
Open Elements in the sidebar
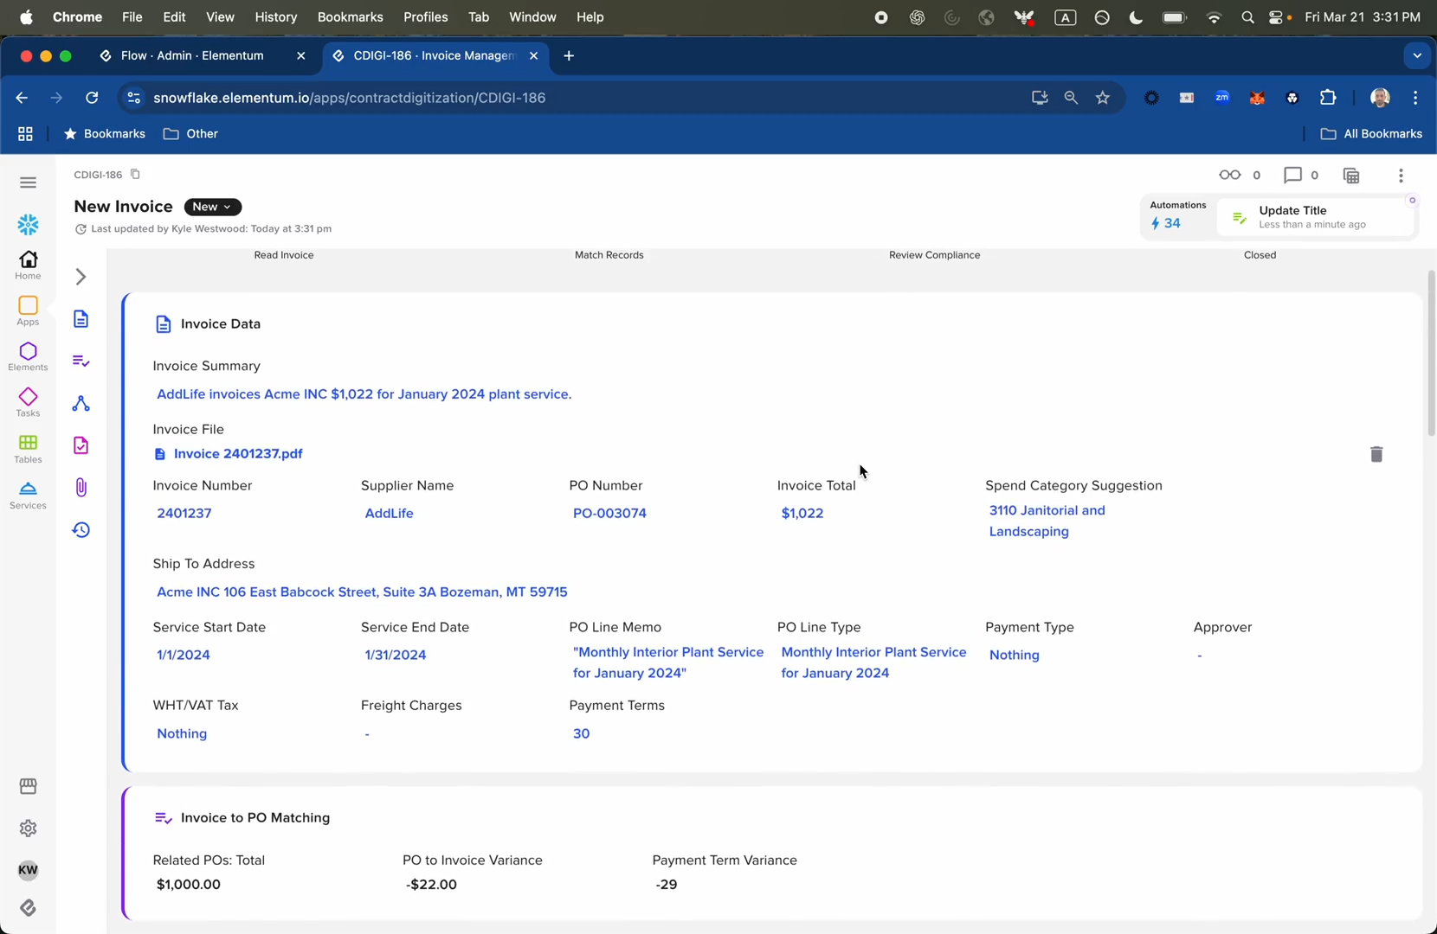pos(28,357)
